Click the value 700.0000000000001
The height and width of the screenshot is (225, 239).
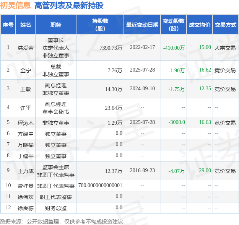(100, 185)
